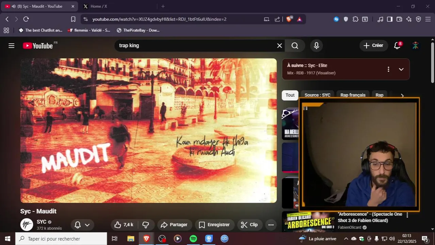This screenshot has width=435, height=245.
Task: Select the 'Rap français' chip
Action: click(353, 95)
